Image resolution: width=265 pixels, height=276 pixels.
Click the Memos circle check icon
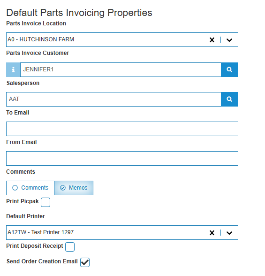click(63, 188)
